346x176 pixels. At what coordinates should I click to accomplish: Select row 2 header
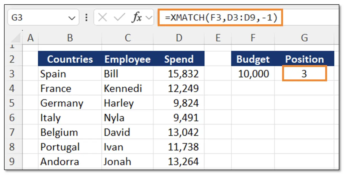pos(12,59)
